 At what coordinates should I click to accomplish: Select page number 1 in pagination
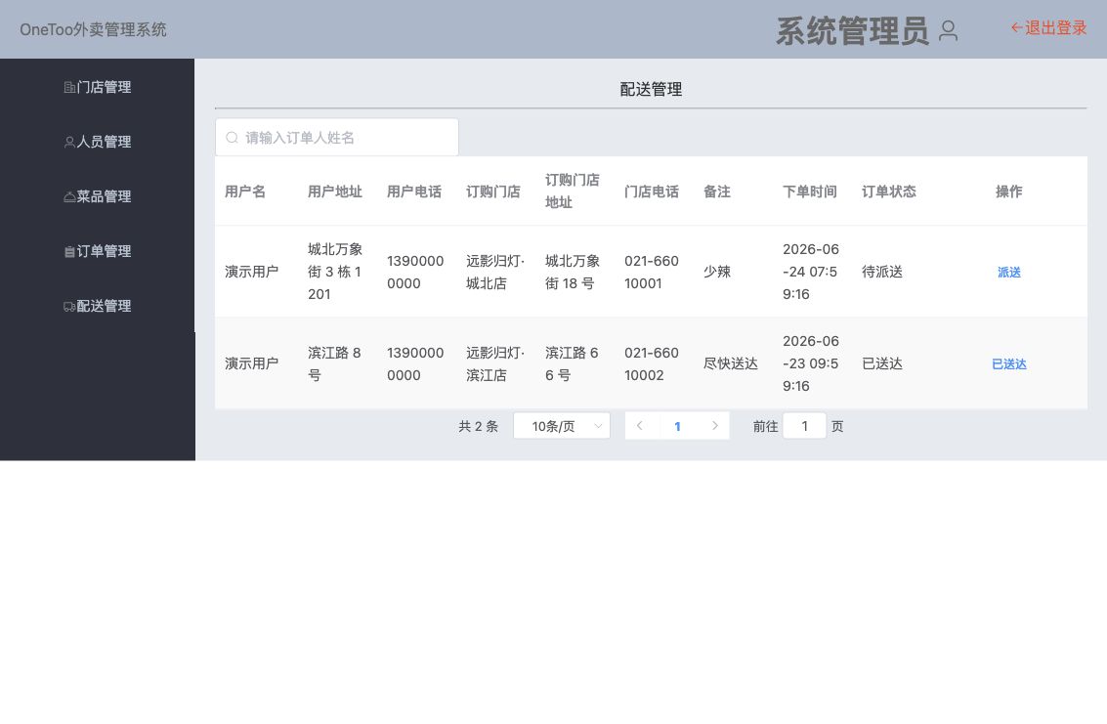(677, 426)
